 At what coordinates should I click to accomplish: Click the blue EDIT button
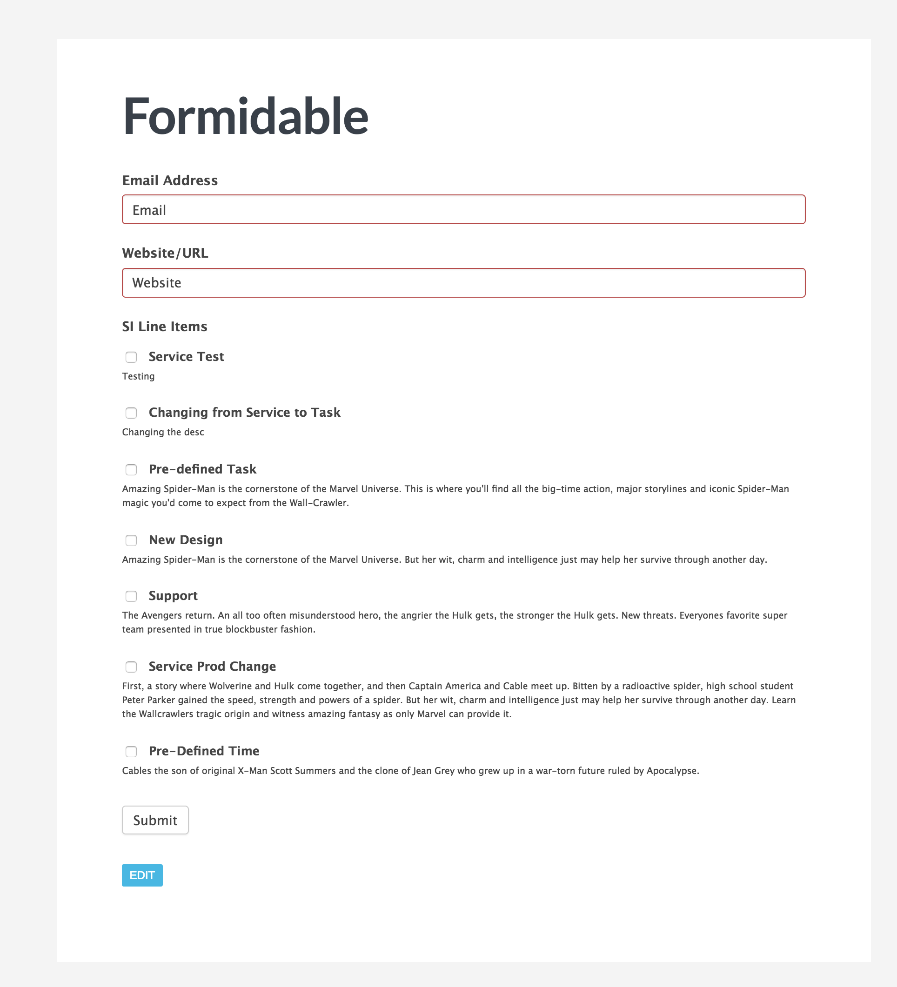click(x=142, y=875)
